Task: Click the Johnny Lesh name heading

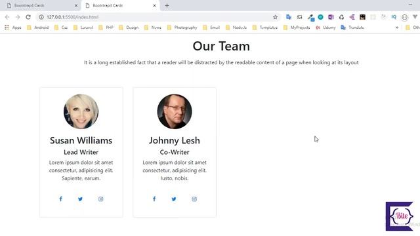Action: tap(175, 140)
